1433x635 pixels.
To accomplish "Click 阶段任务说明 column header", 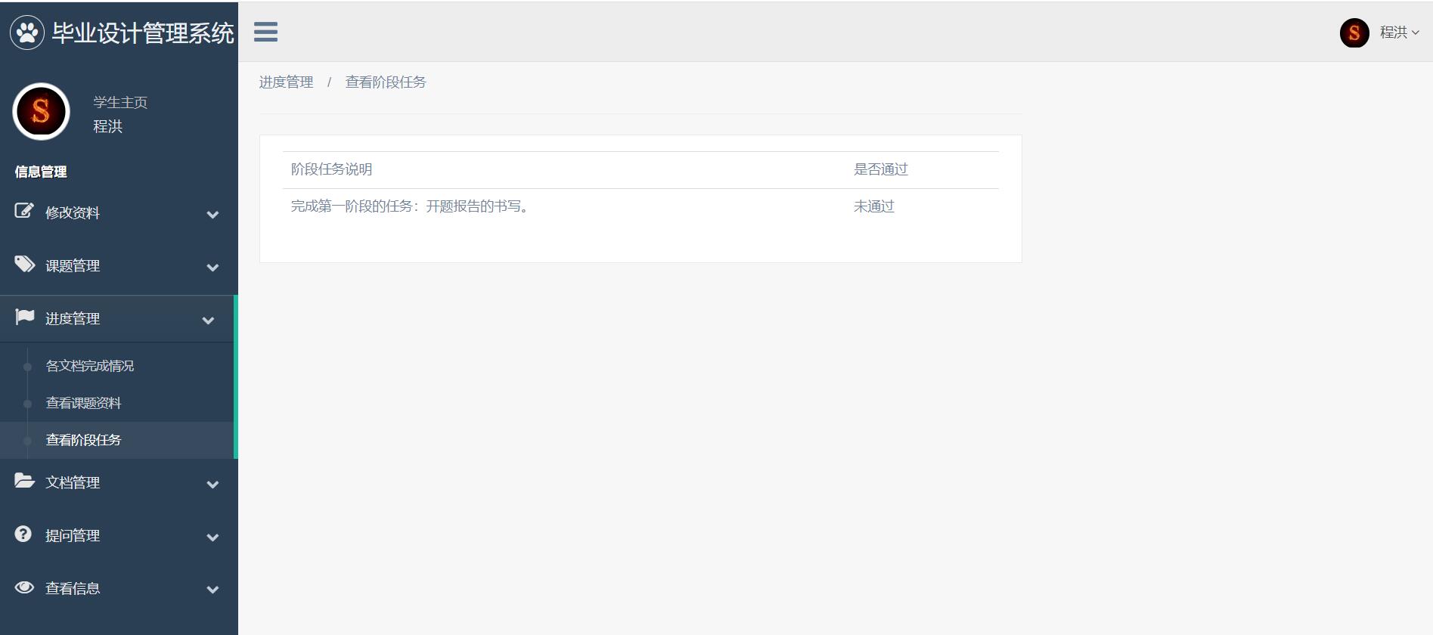I will [331, 169].
